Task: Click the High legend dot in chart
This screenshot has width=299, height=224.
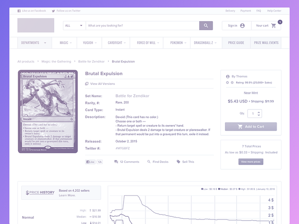Action: point(239,189)
